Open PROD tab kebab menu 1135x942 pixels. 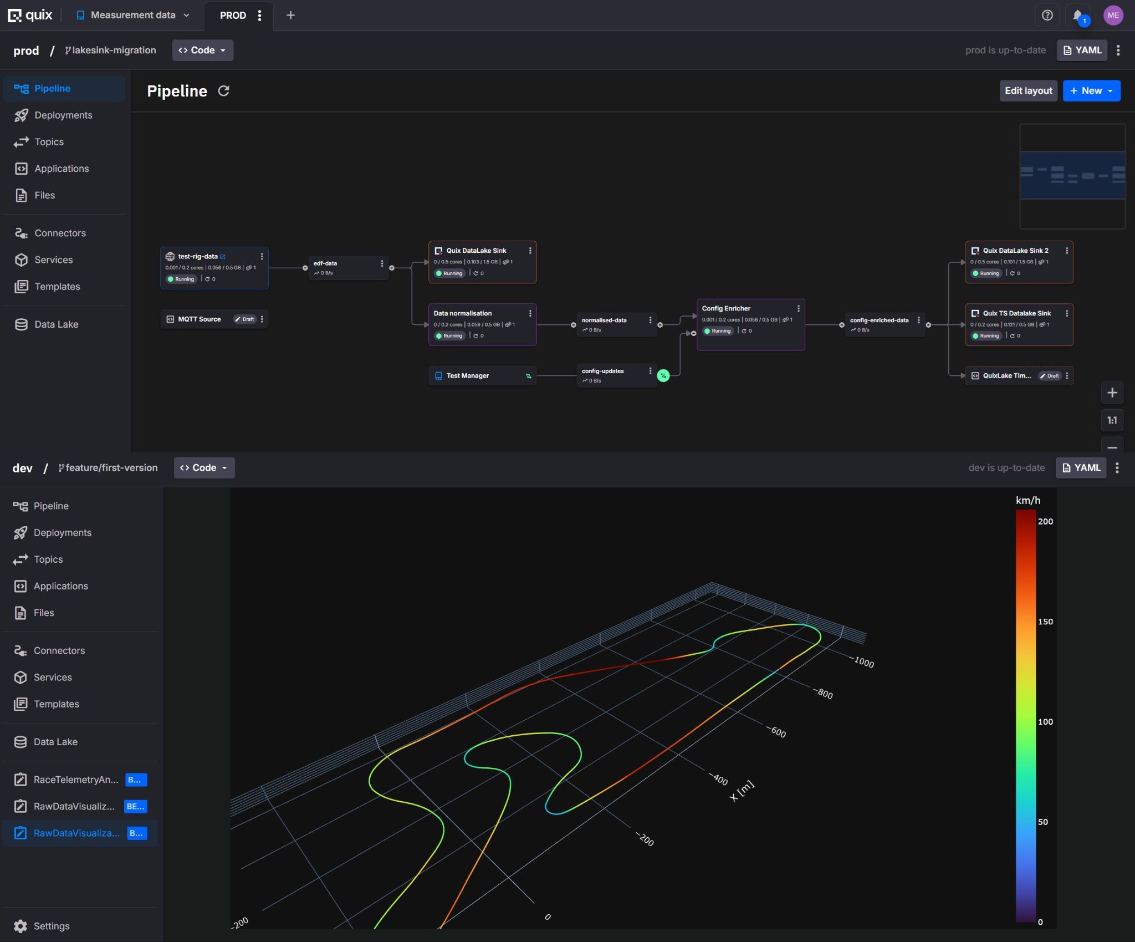tap(259, 16)
